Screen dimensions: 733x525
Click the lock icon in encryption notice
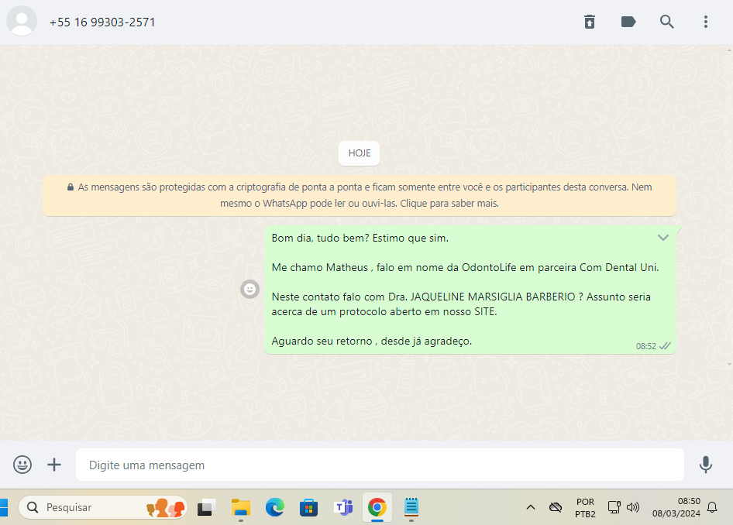70,187
